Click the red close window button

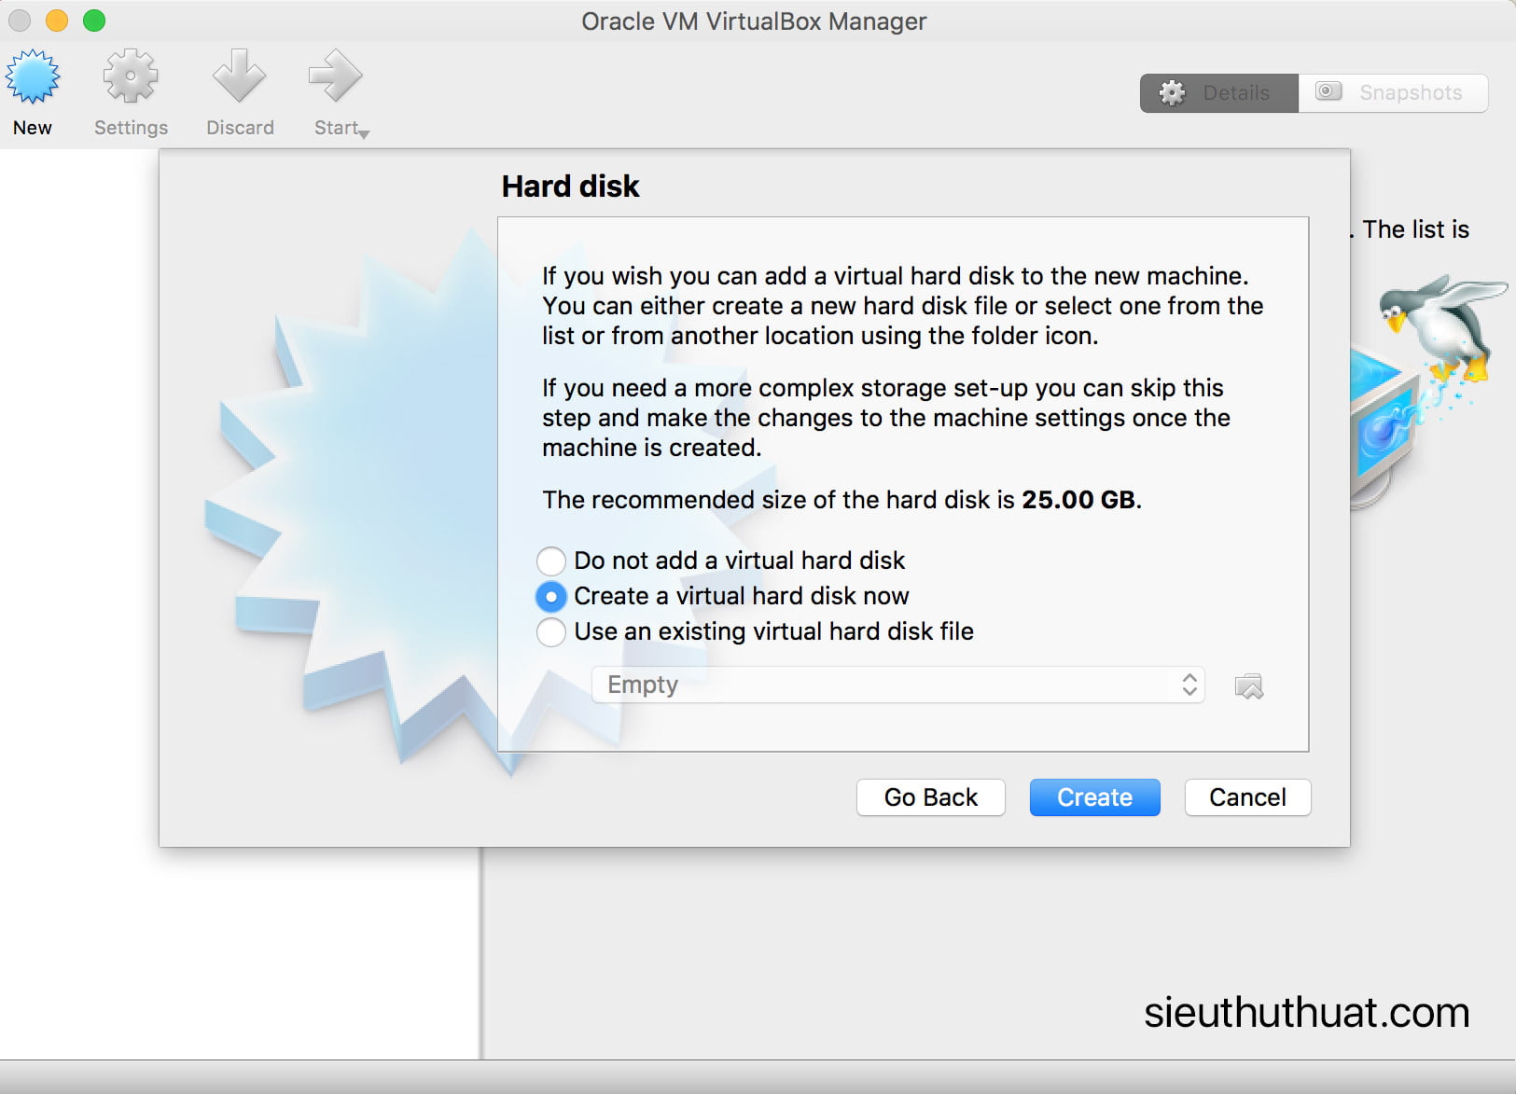tap(20, 21)
